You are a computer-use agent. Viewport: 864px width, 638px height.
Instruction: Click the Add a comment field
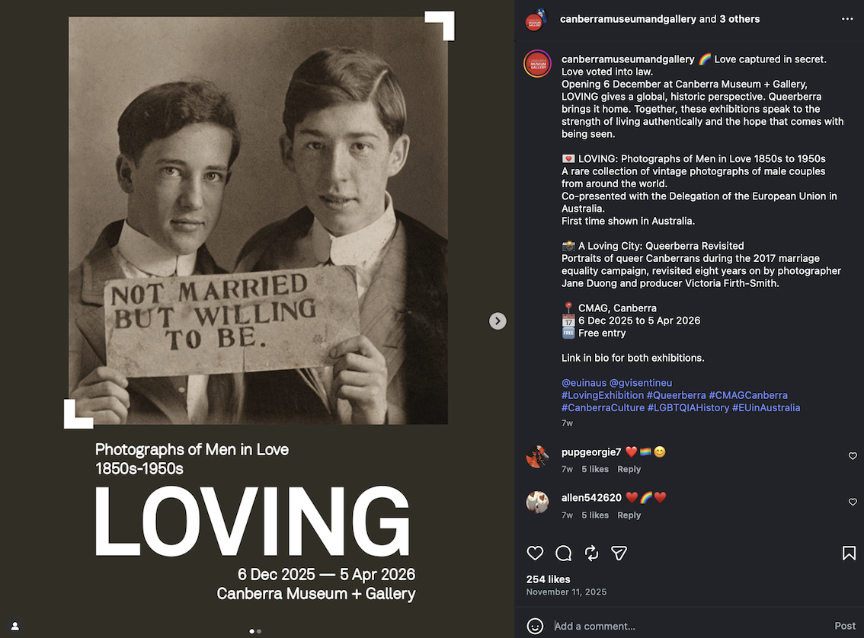pos(689,626)
